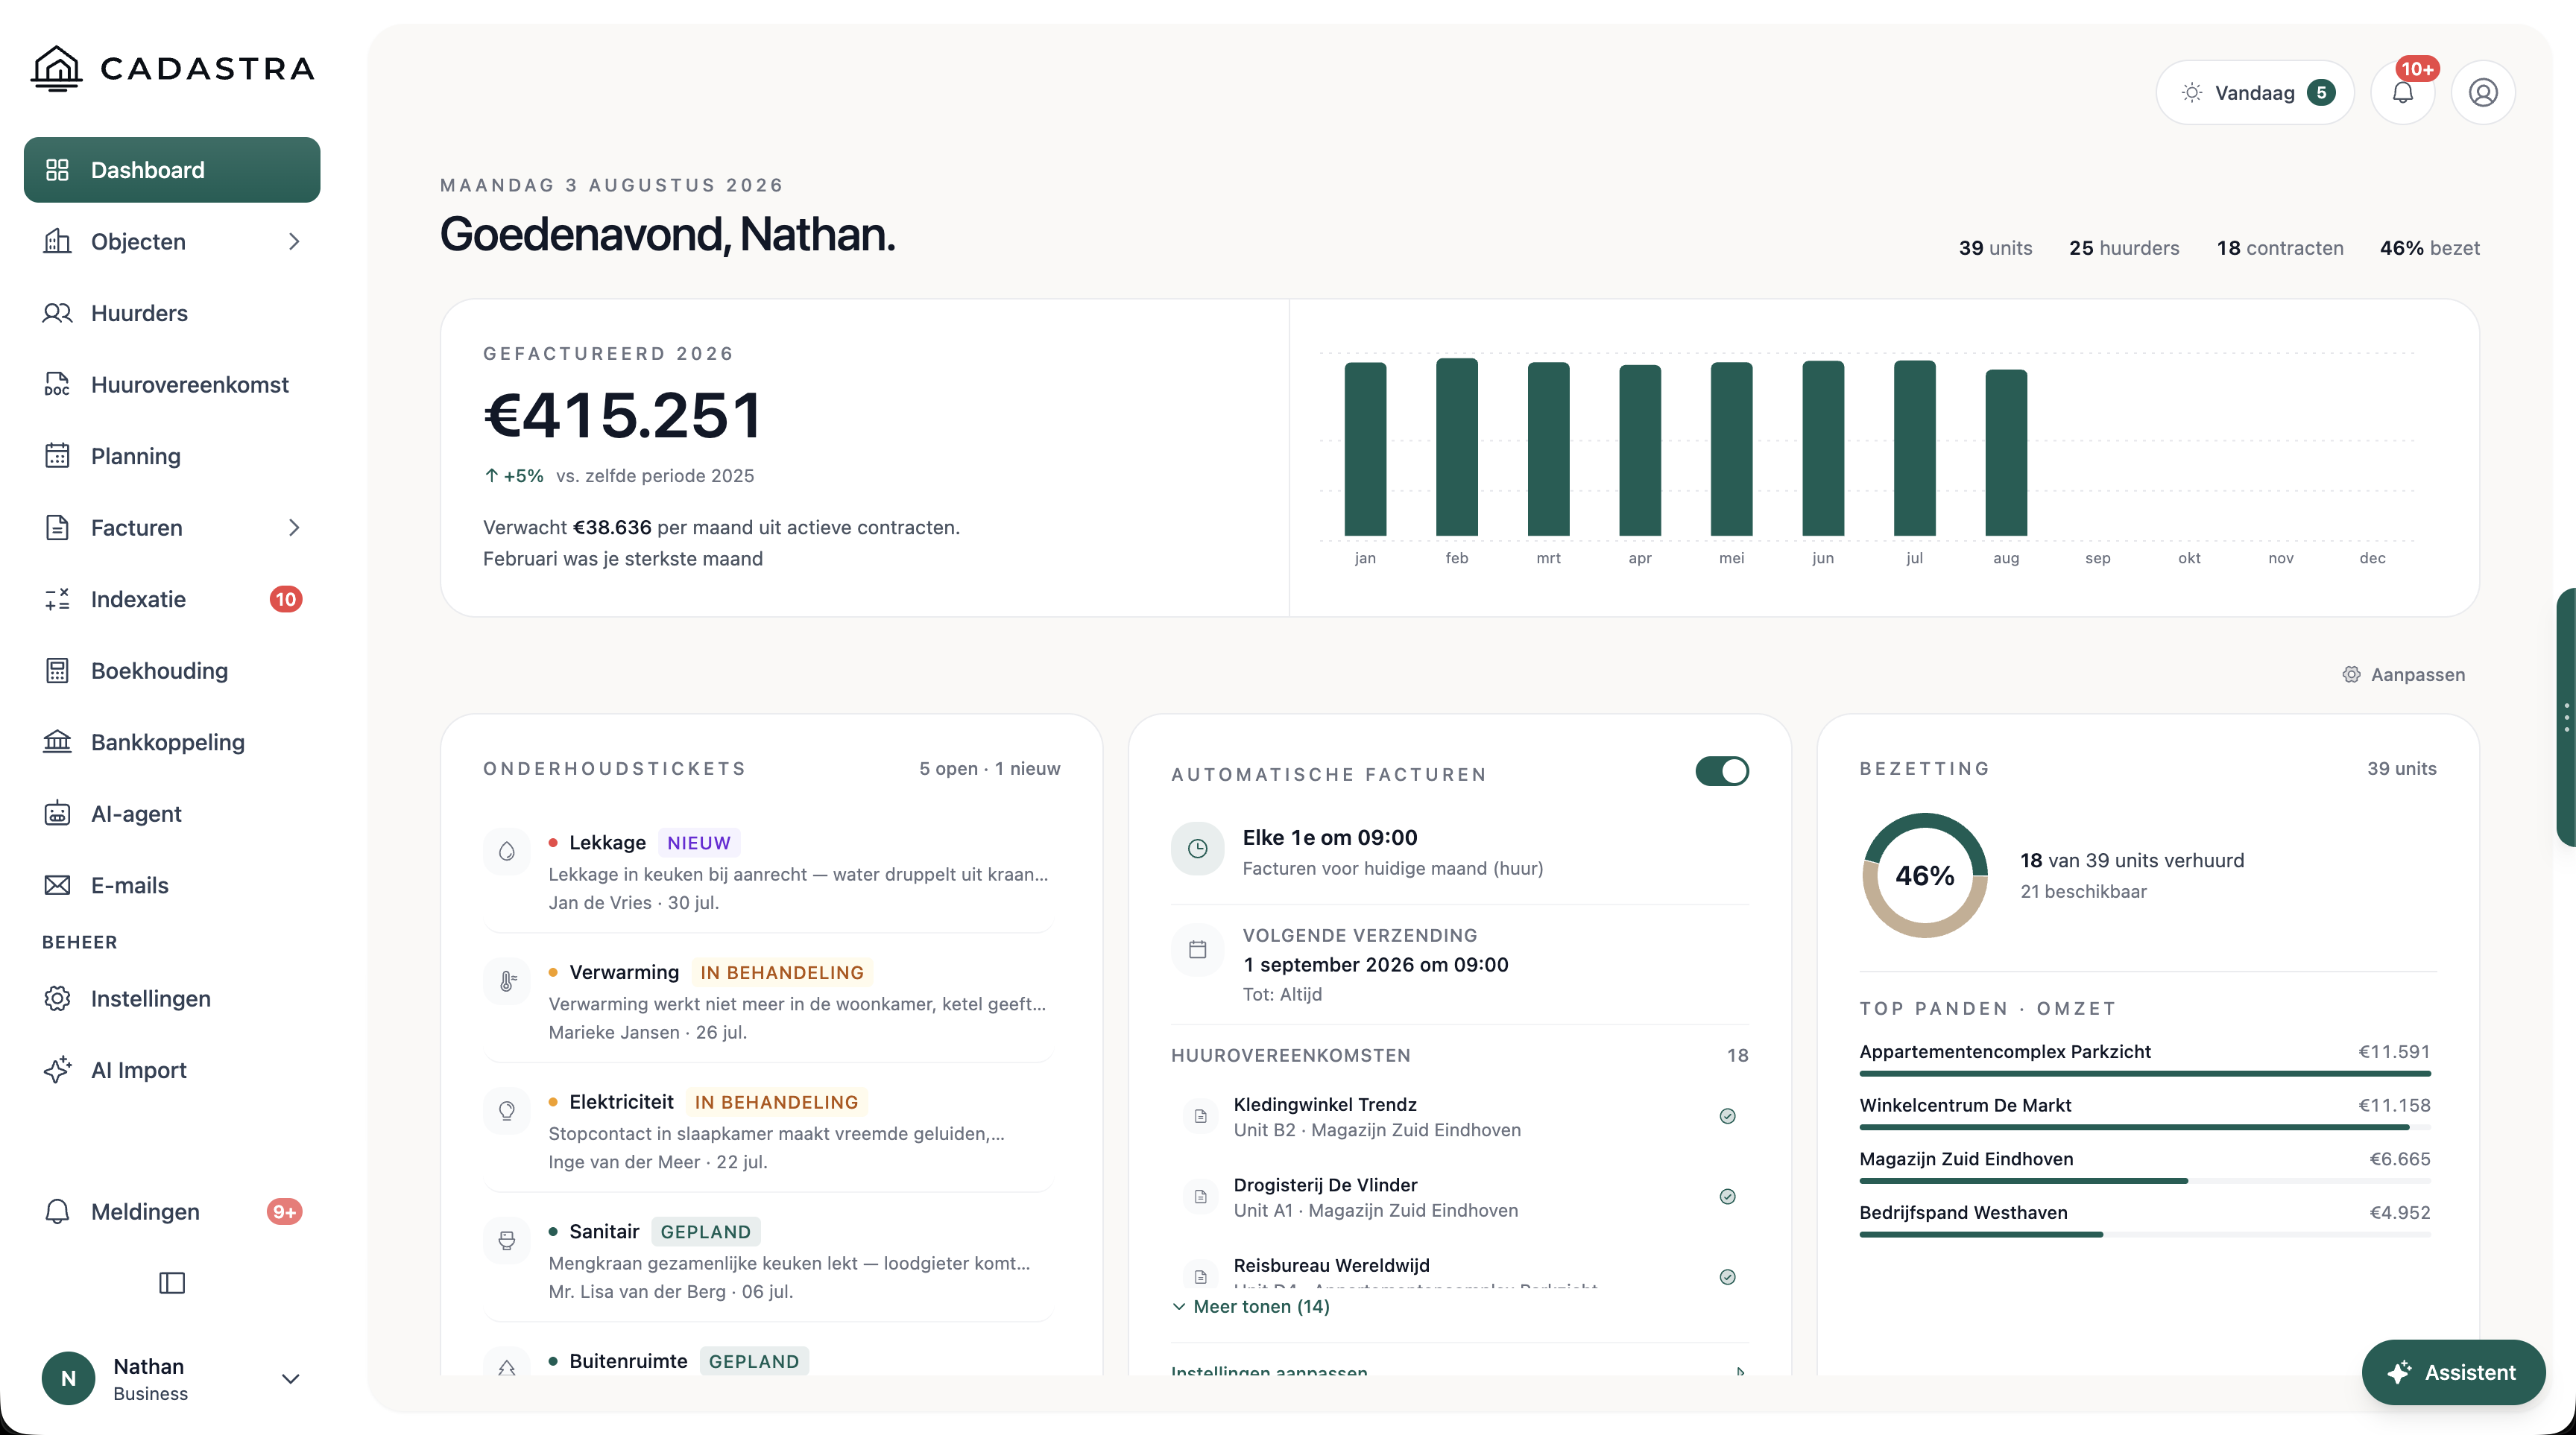Click the Verwarming thermometer icon
2576x1435 pixels.
click(x=507, y=981)
